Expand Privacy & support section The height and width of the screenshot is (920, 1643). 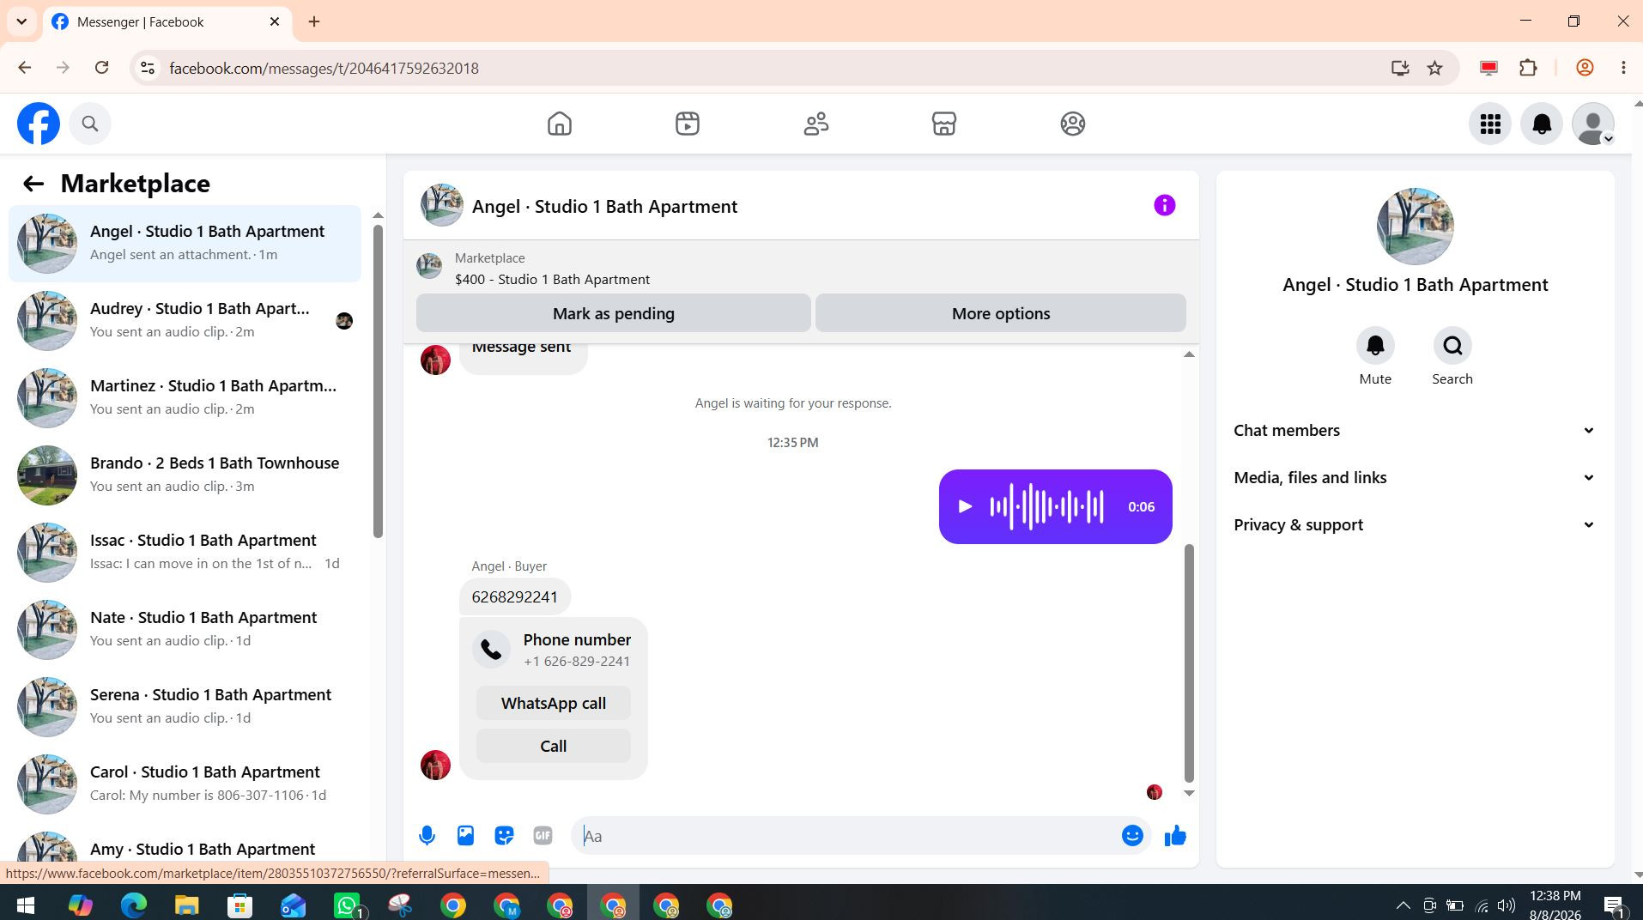1415,525
